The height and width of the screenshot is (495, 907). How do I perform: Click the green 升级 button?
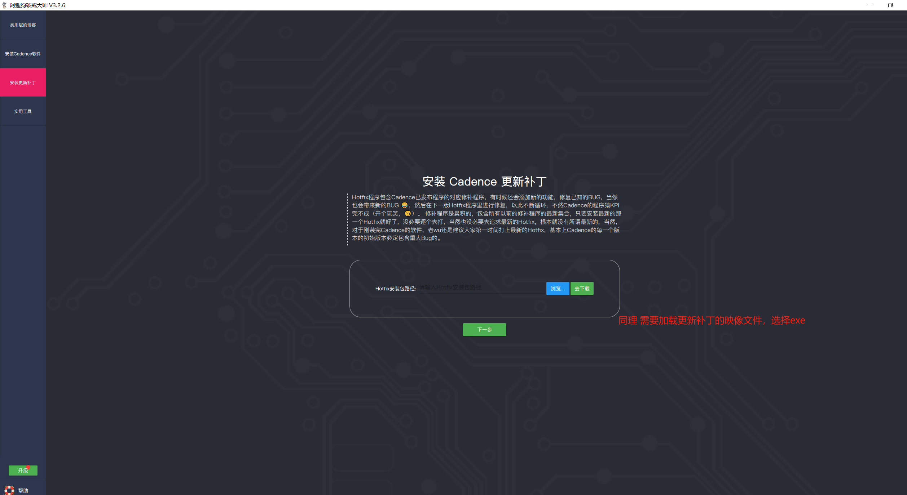(23, 470)
